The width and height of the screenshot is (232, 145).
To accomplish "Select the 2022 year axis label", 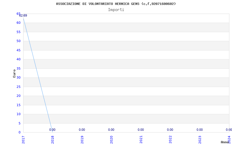I will [170, 140].
